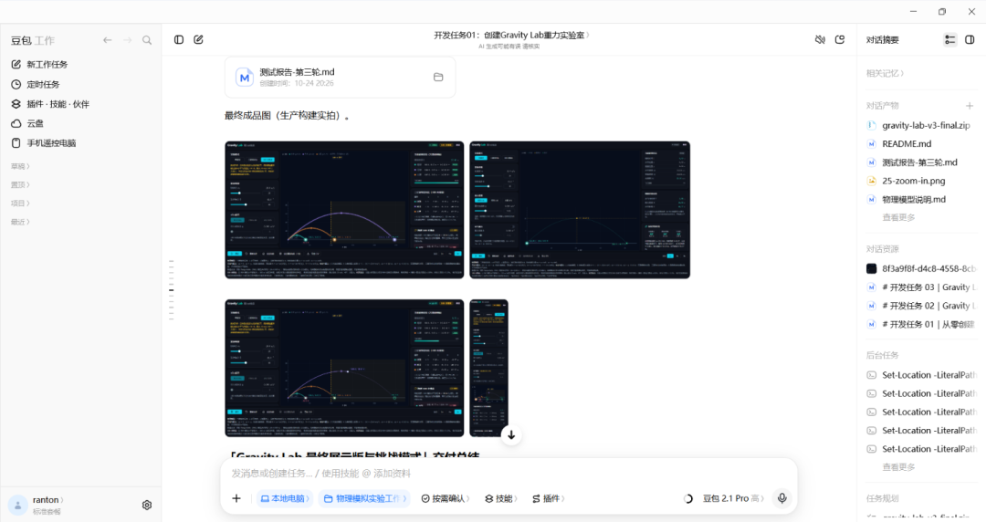Viewport: 986px width, 522px height.
Task: Open the first Gravity Lab screenshot thumbnail
Action: coord(344,210)
